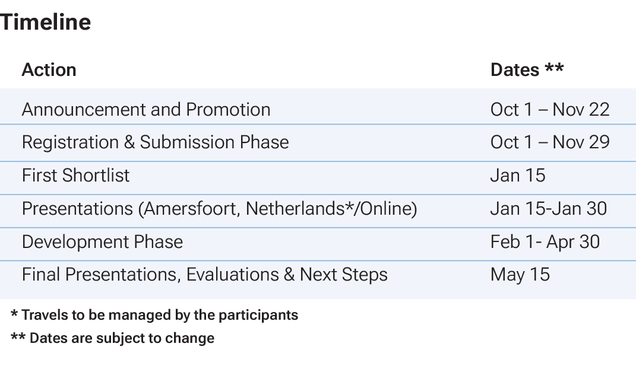
Task: Click the Jan 15-Jan 30 date
Action: pyautogui.click(x=549, y=209)
